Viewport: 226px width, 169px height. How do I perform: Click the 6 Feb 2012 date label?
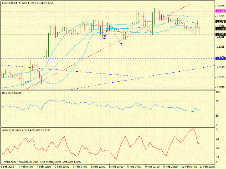pos(7,167)
